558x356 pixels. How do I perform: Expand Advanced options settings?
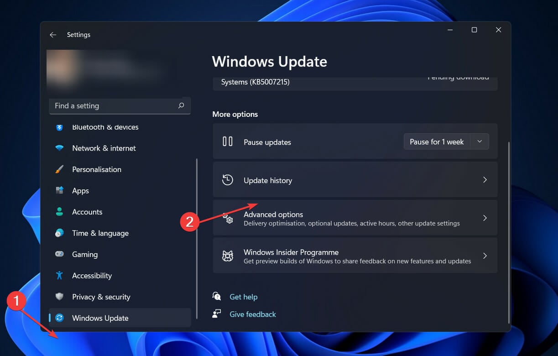coord(355,218)
